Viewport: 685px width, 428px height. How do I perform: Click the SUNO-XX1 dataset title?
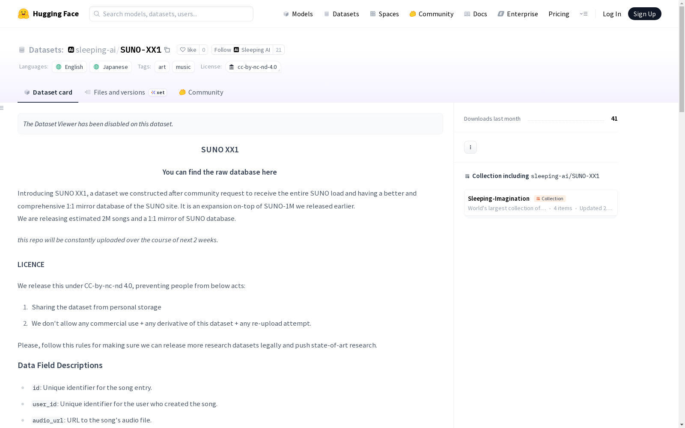coord(141,50)
